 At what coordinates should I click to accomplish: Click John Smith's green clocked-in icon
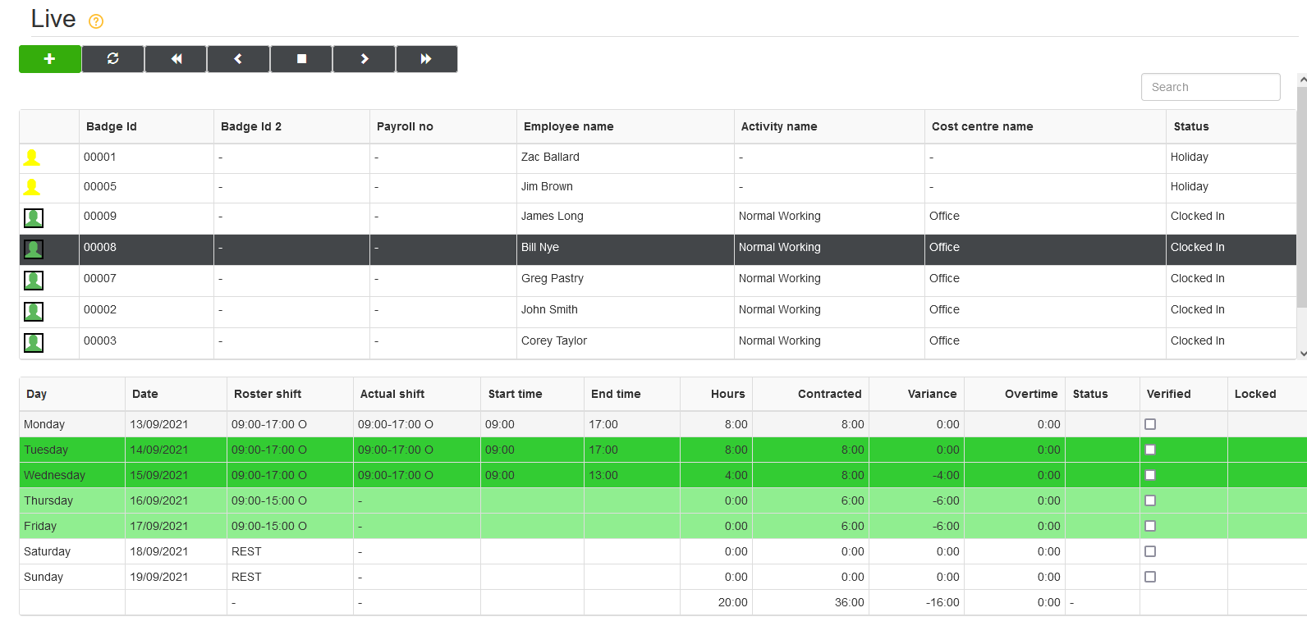click(x=34, y=311)
